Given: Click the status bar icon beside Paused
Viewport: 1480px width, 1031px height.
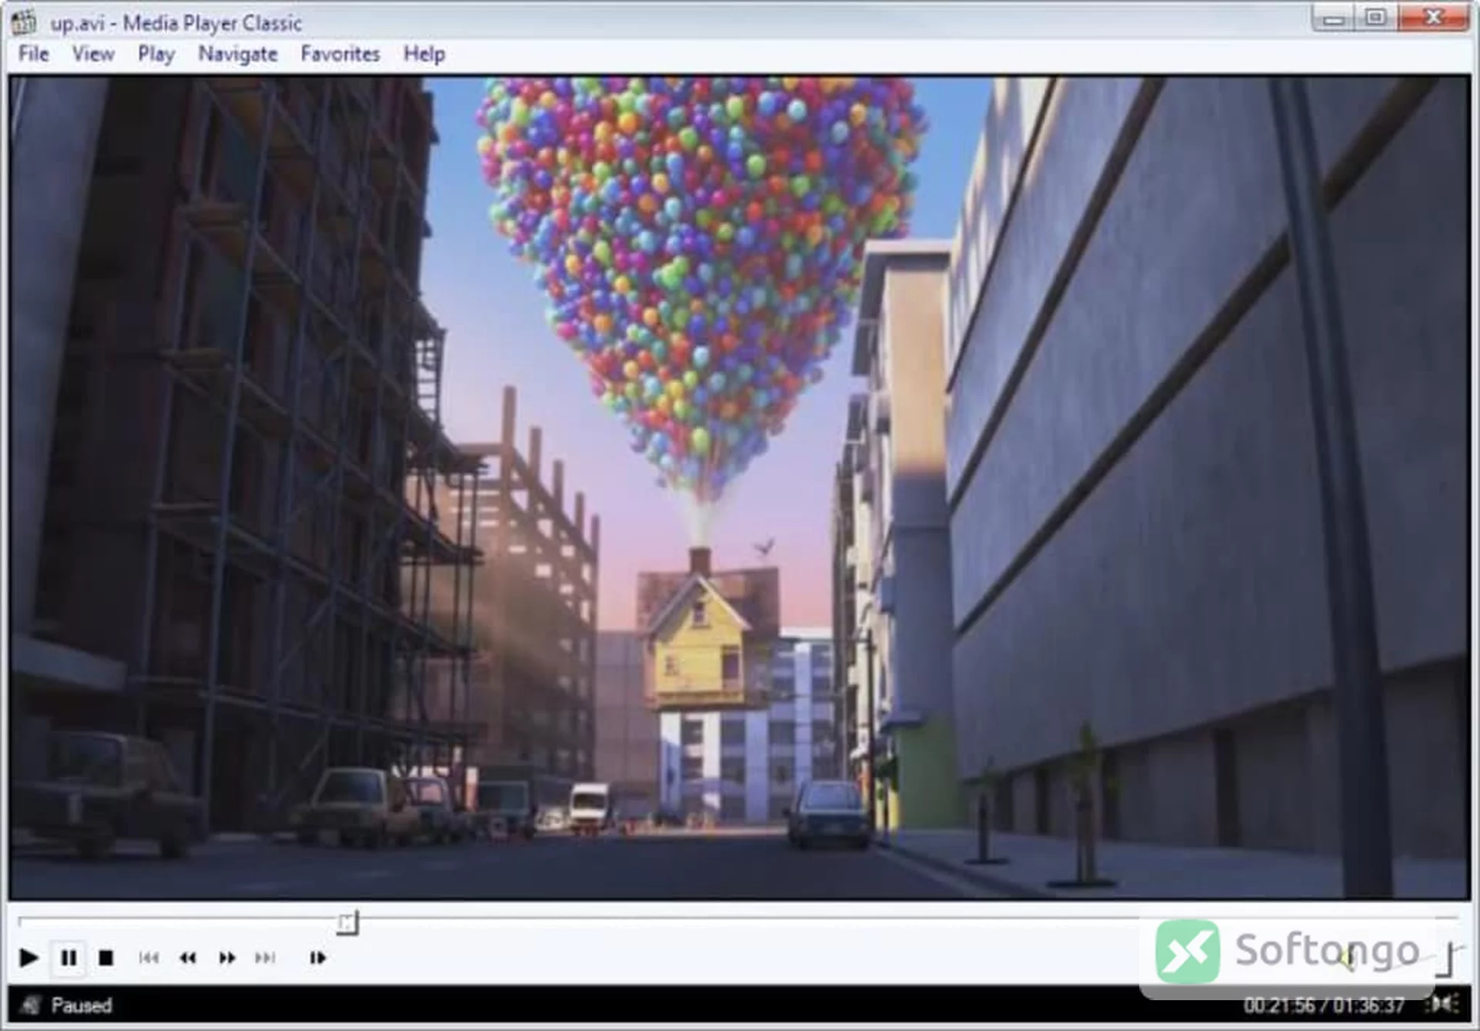Looking at the screenshot, I should click(31, 1006).
